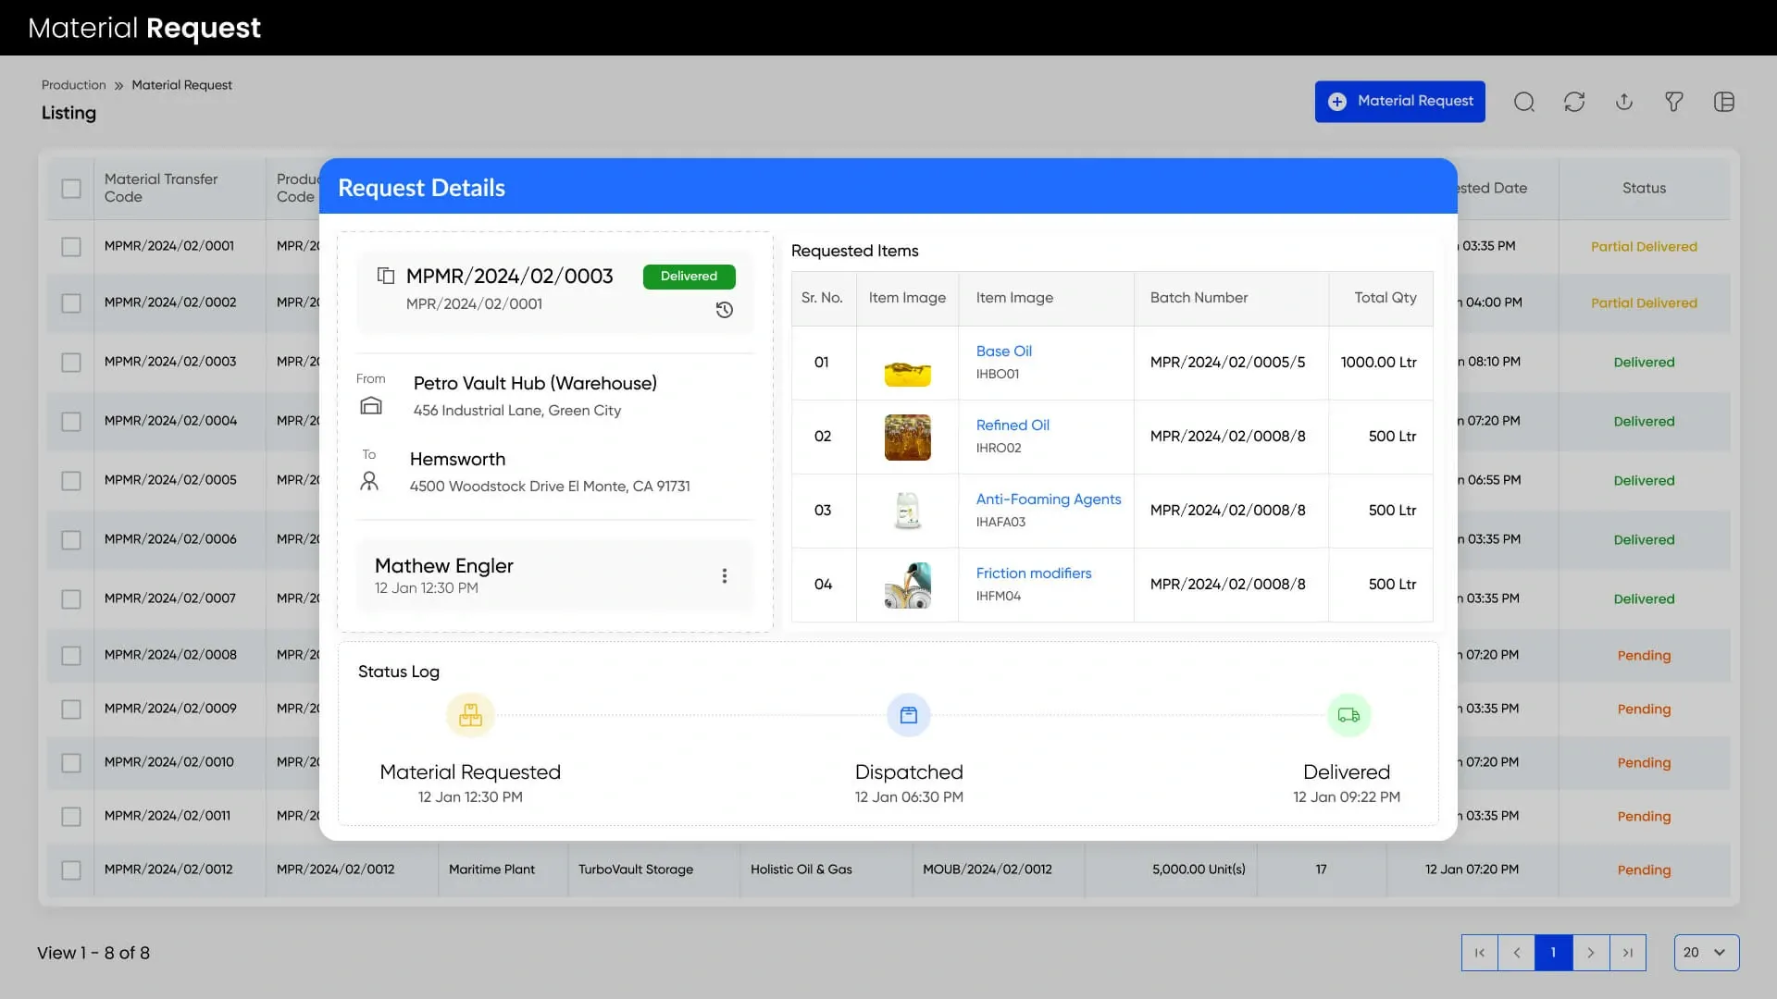Open the history clock icon
Image resolution: width=1777 pixels, height=999 pixels.
725,310
